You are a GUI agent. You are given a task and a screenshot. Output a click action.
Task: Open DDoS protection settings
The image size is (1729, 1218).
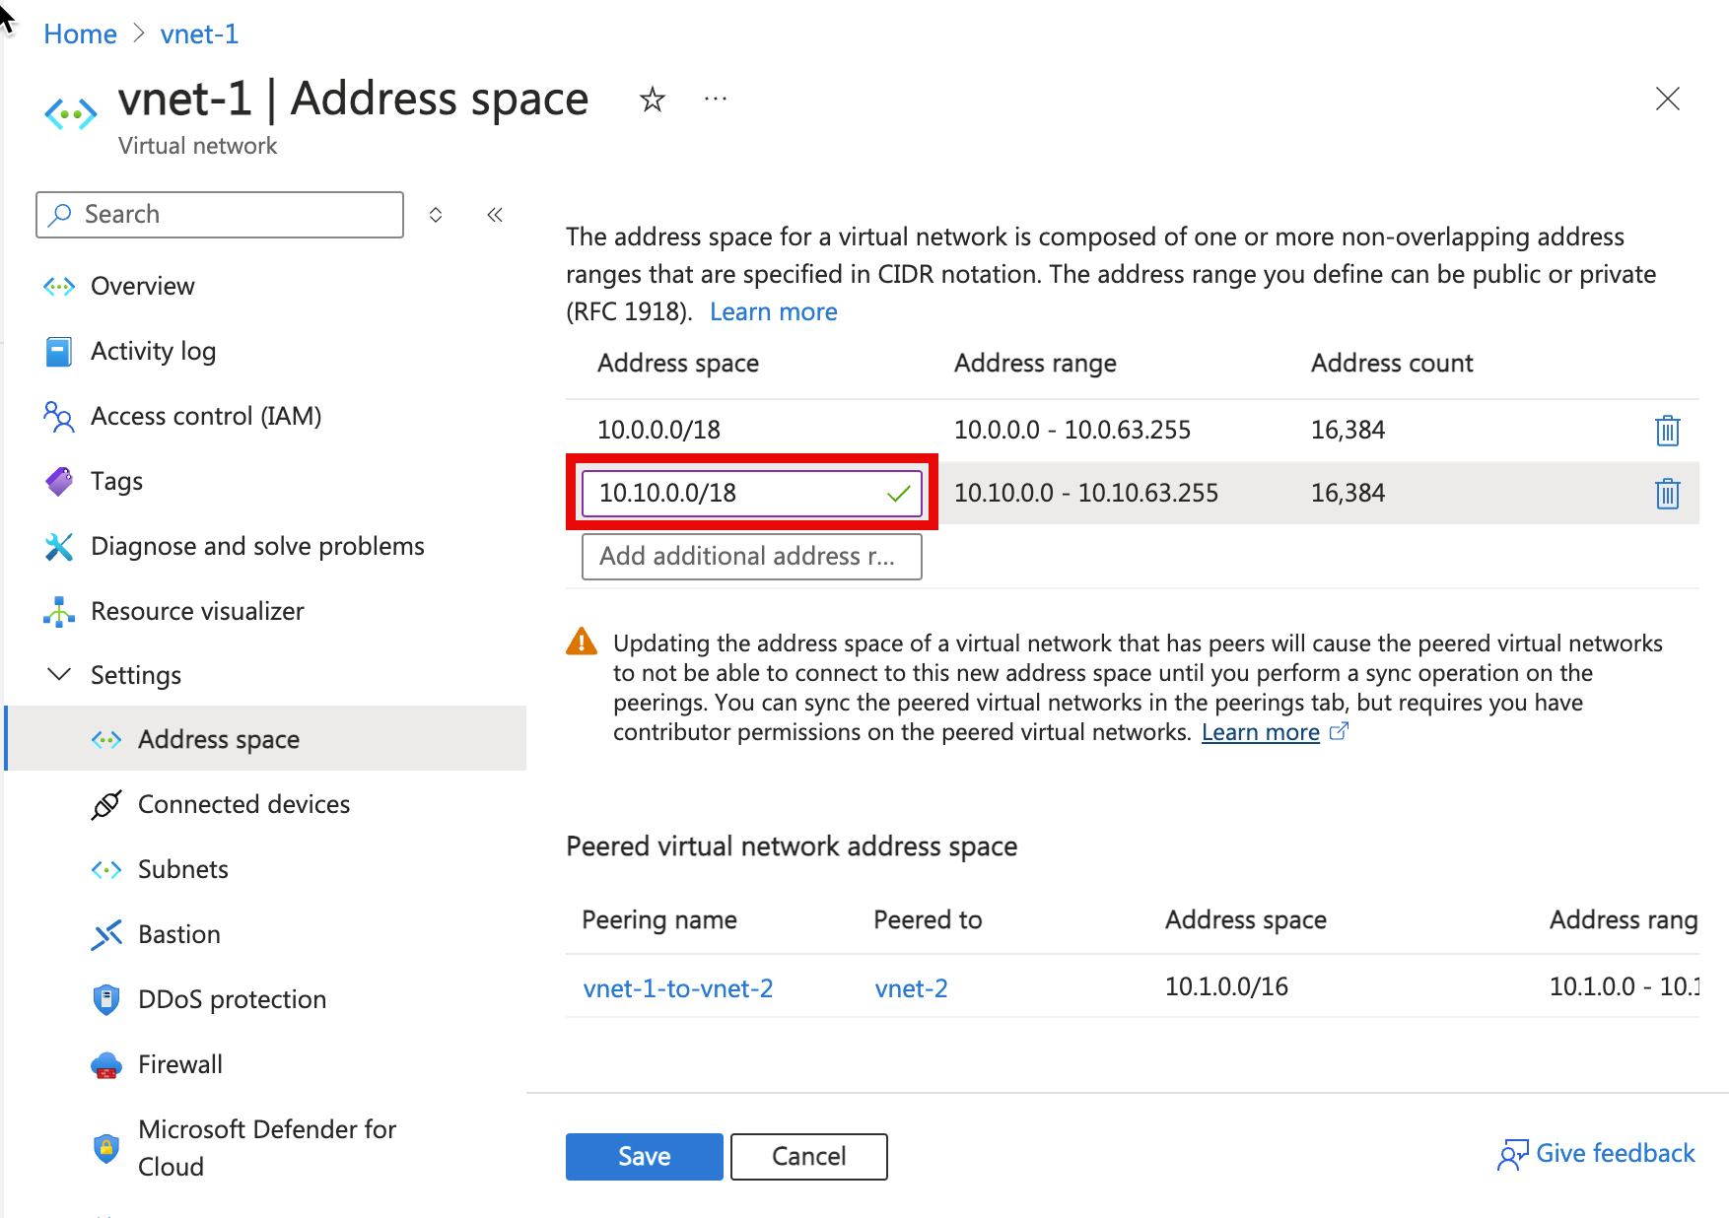pos(233,998)
